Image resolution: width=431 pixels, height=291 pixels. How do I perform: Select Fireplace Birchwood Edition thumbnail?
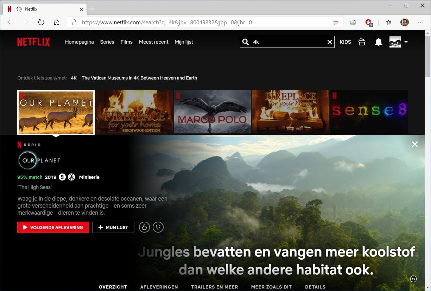click(x=134, y=112)
